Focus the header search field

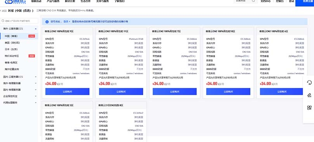coord(246,1)
